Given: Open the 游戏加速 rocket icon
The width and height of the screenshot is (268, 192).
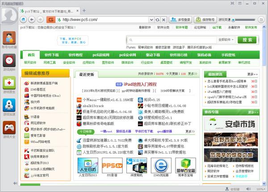Looking at the screenshot, I should coord(9,106).
